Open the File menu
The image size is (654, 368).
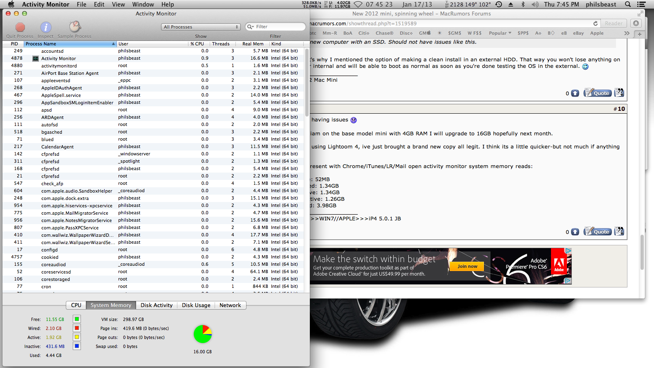coord(82,4)
